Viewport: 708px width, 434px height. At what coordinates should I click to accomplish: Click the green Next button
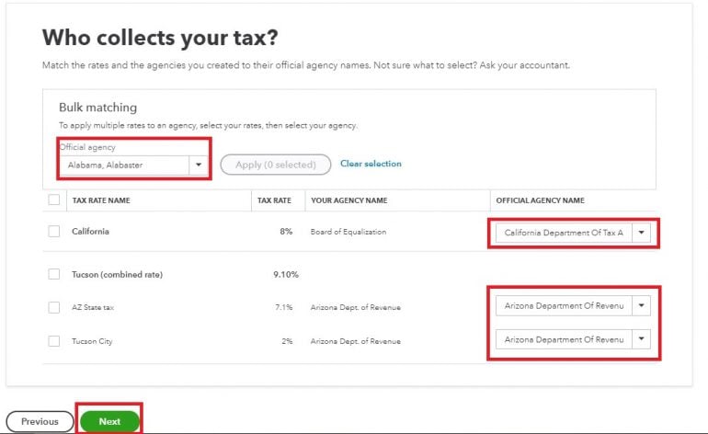109,421
